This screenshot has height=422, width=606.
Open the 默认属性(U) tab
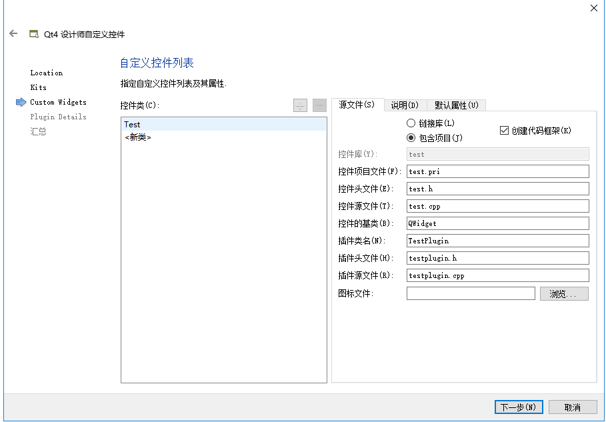pos(457,105)
